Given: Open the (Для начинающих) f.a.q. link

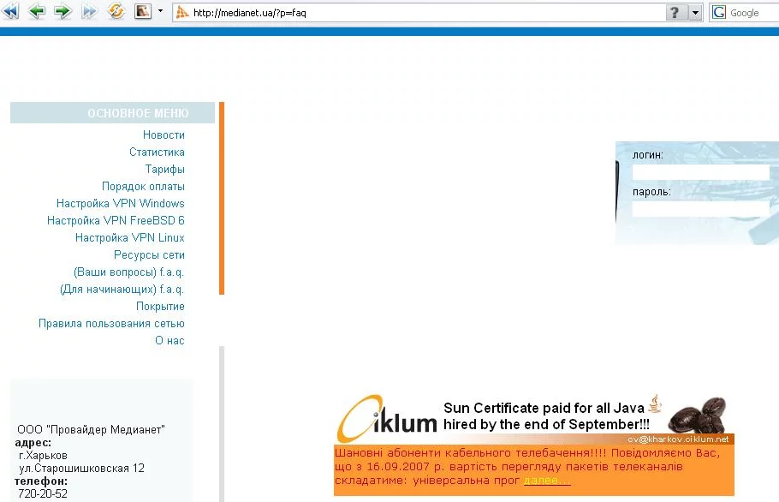Looking at the screenshot, I should coord(122,290).
